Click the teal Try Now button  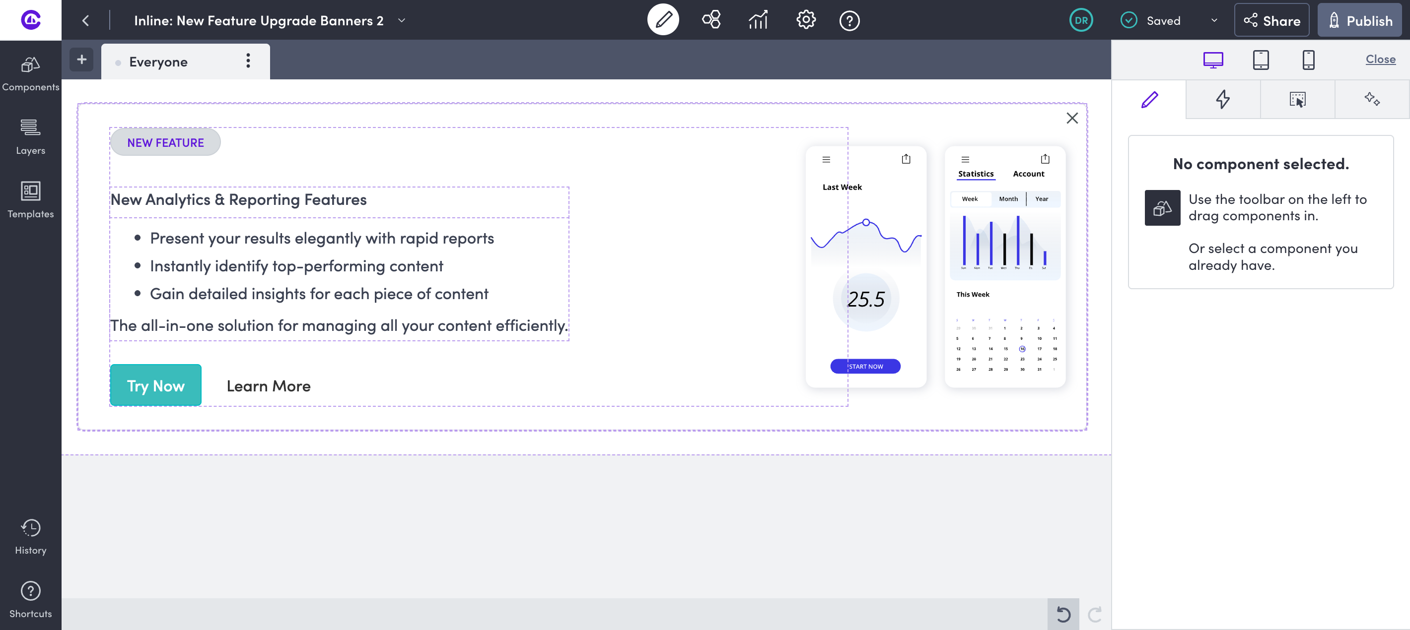(x=155, y=385)
